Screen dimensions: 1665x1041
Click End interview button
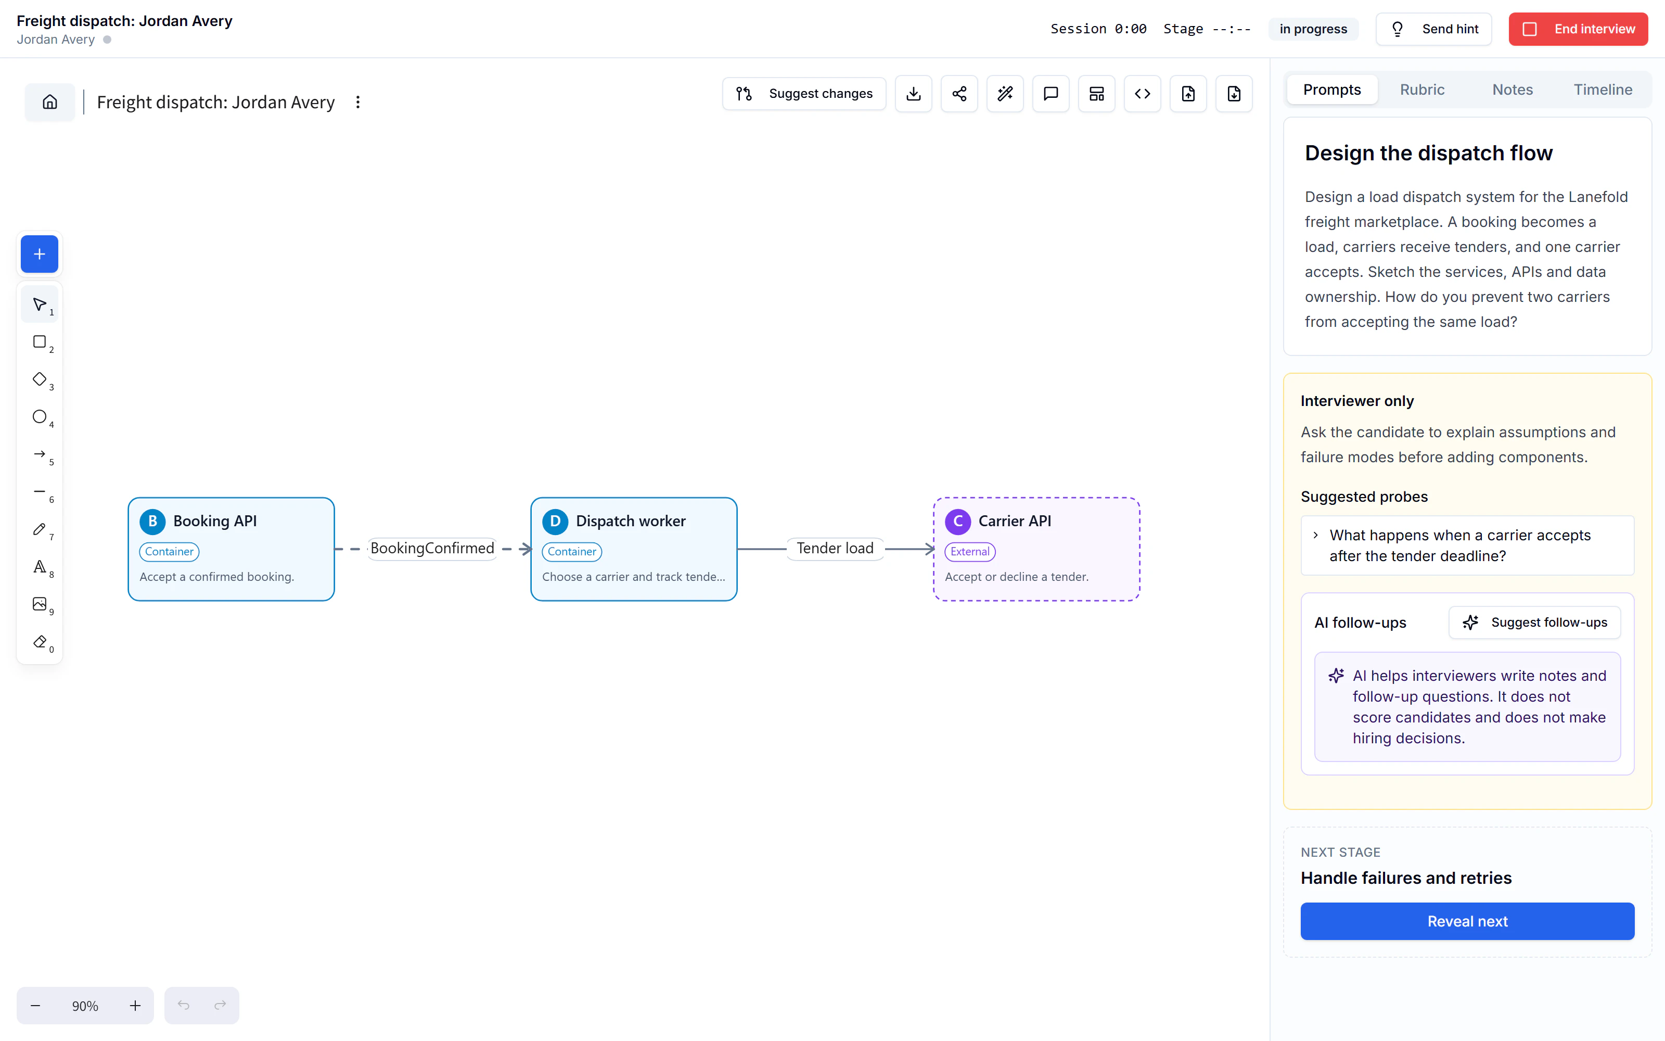pyautogui.click(x=1578, y=29)
